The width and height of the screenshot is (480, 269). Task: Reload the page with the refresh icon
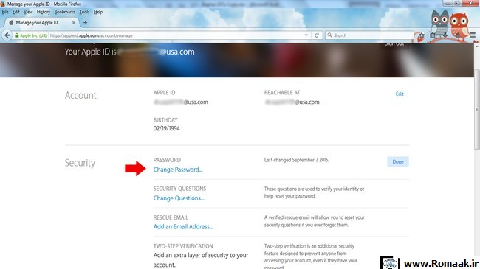click(317, 35)
